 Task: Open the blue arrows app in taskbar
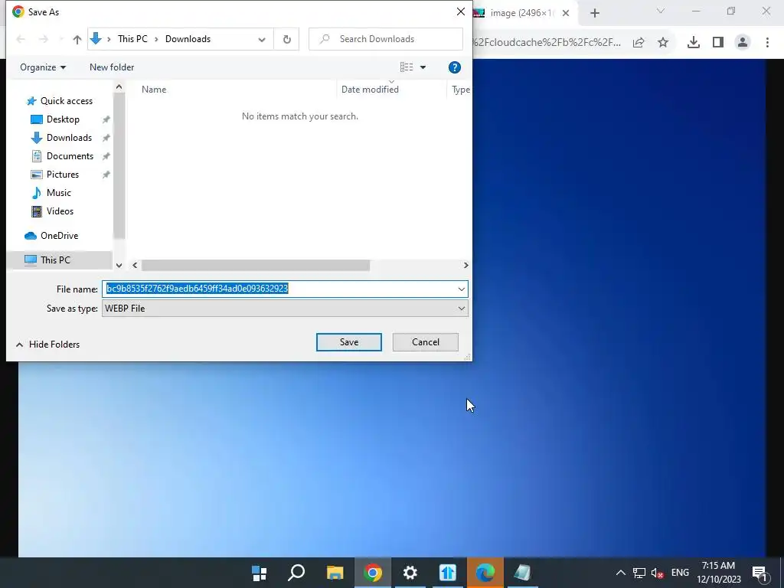(x=447, y=573)
